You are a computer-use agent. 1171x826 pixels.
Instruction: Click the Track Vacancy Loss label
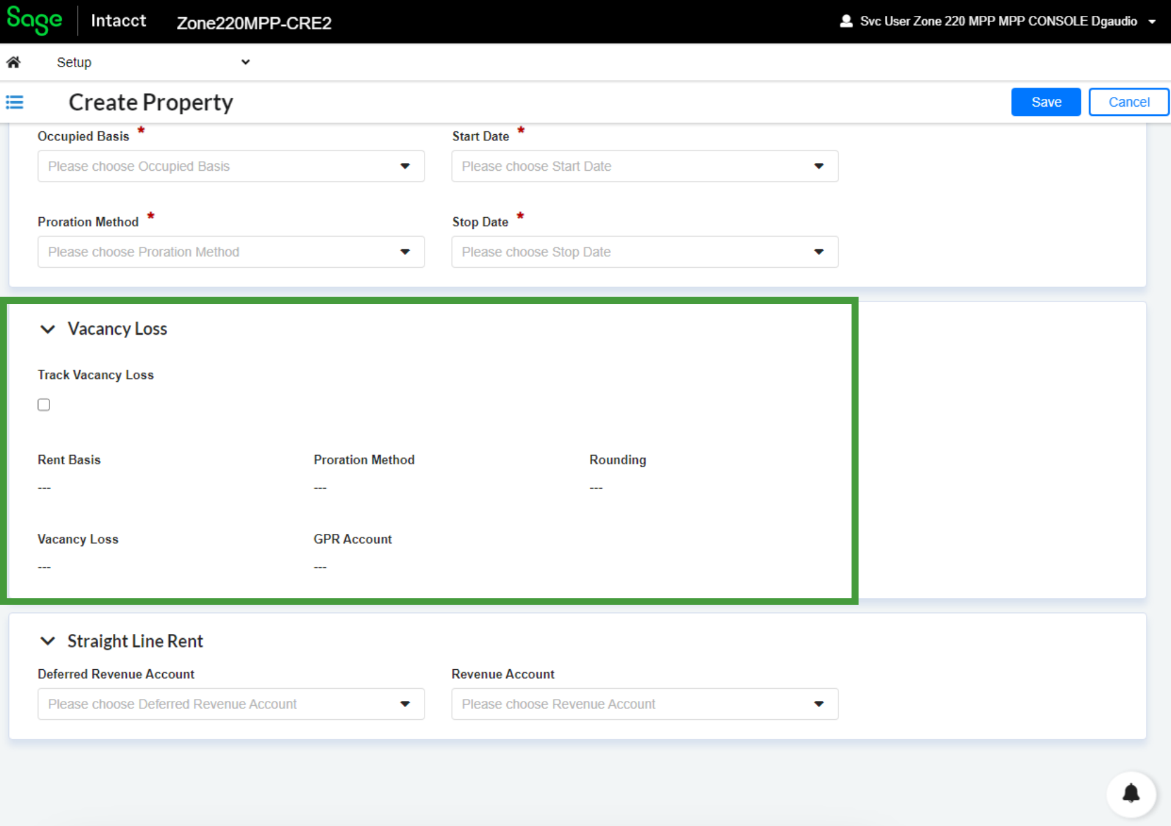pos(96,375)
